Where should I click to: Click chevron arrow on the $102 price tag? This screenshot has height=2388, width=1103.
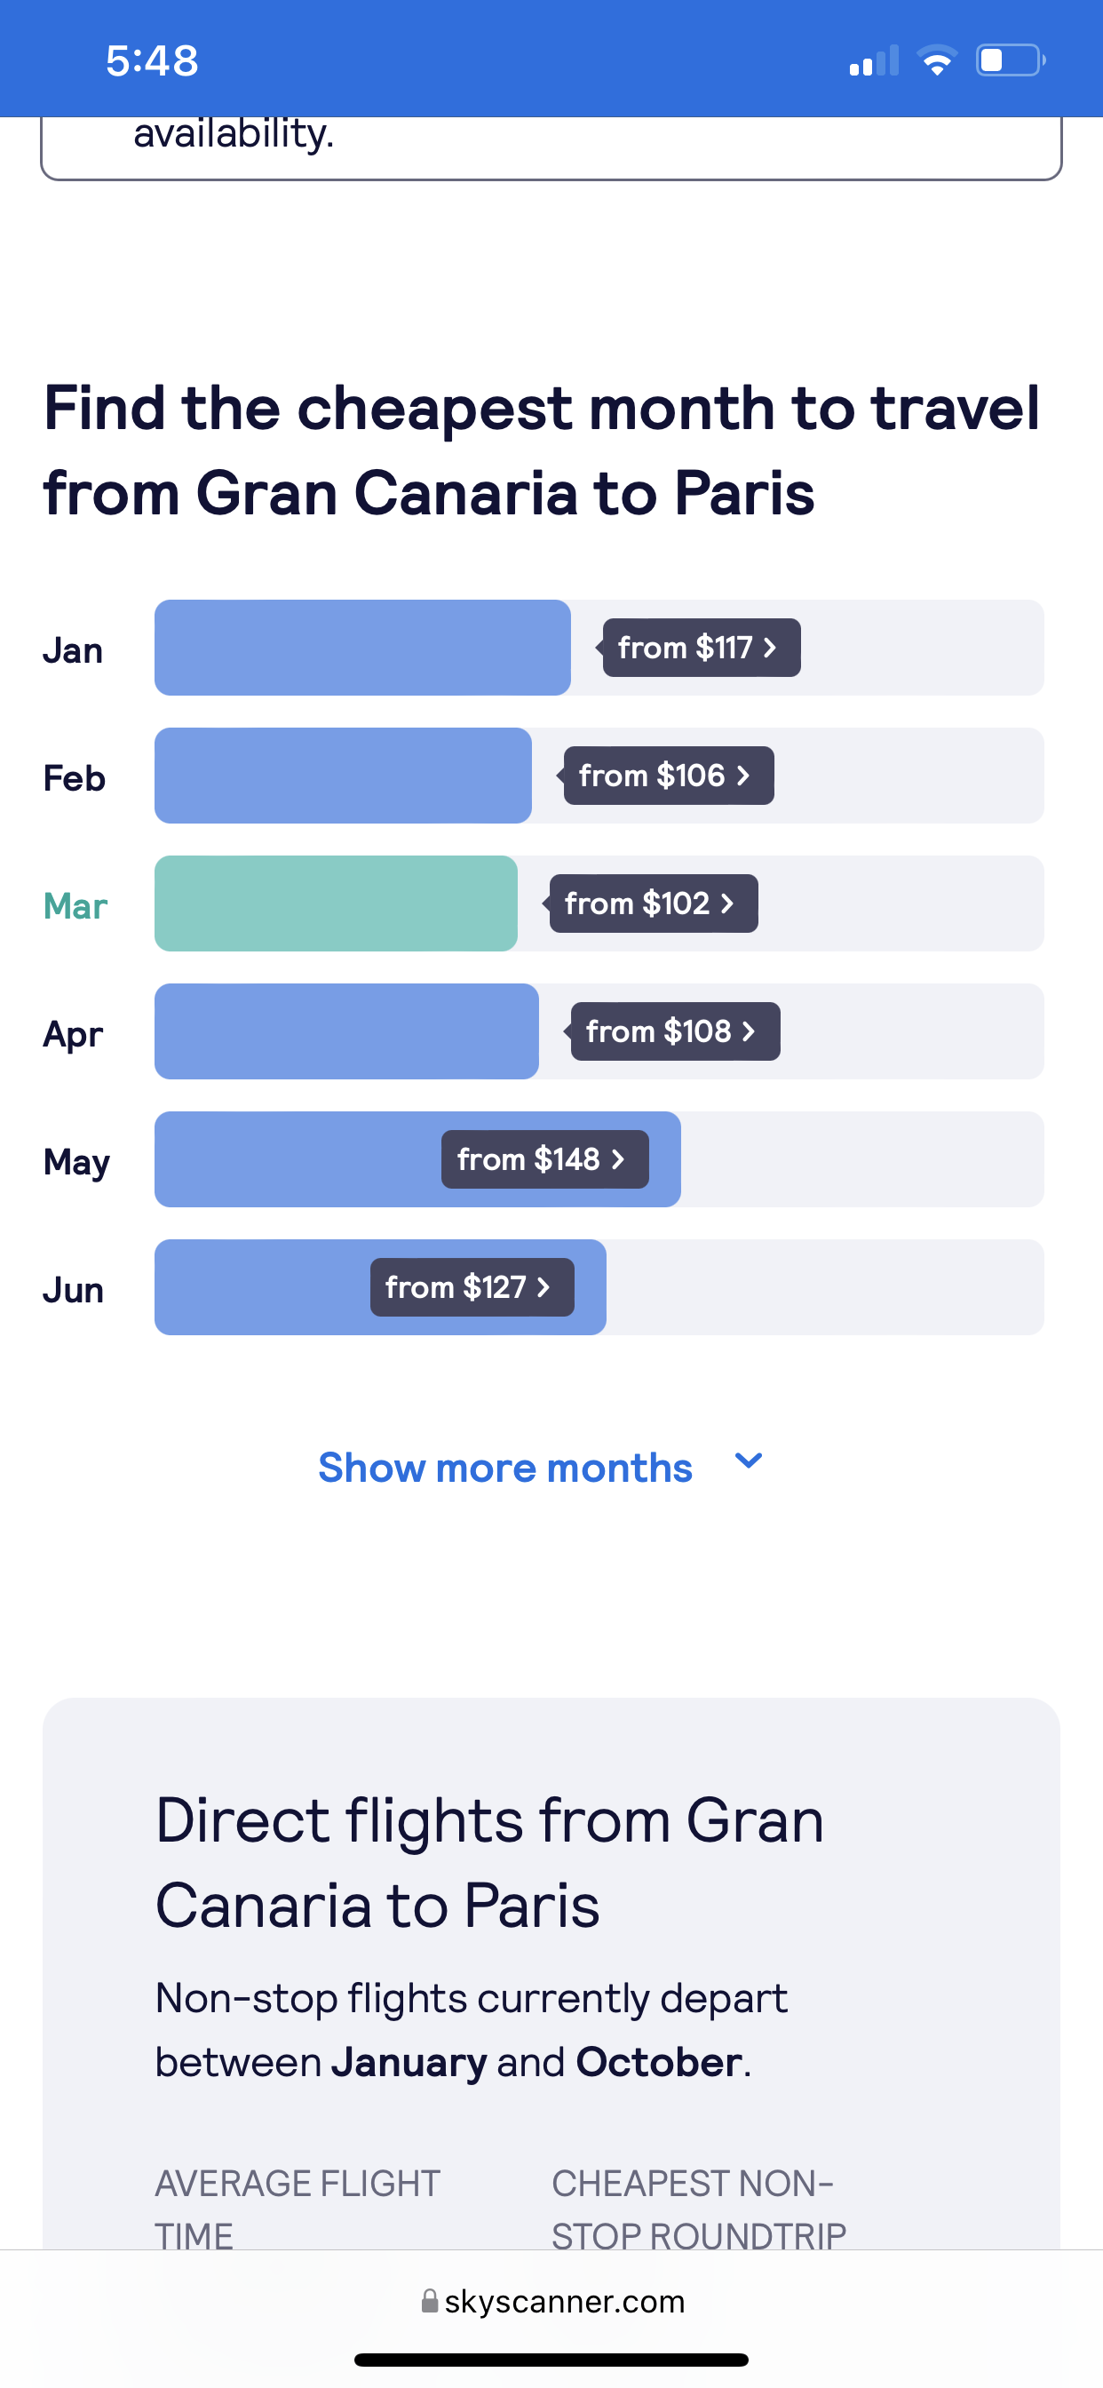click(x=726, y=903)
